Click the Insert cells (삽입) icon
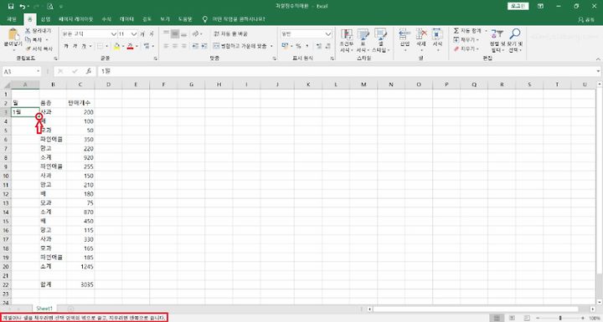603x322 pixels. click(x=405, y=33)
